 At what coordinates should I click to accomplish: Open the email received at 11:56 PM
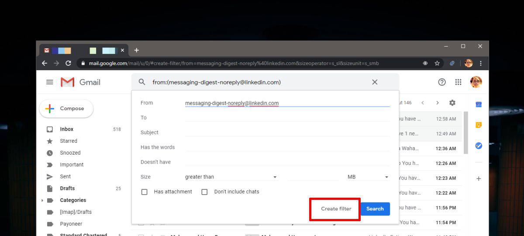pos(430,208)
